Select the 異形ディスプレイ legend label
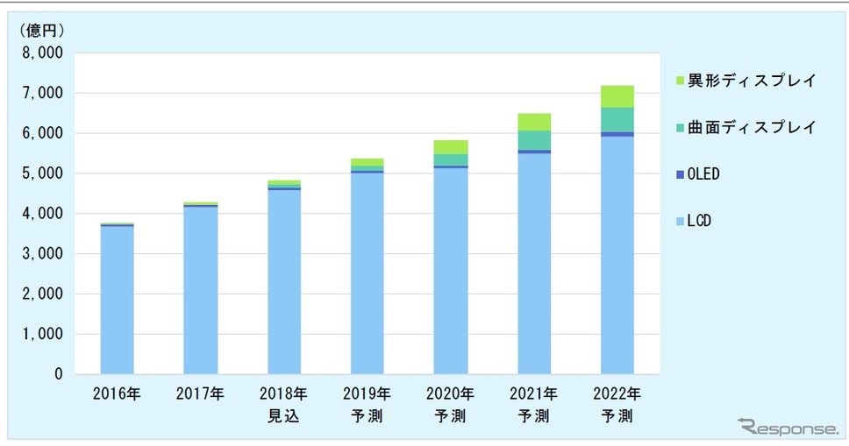Screen dimensions: 849x446 tap(752, 81)
